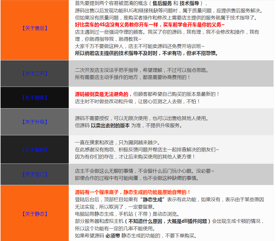Click the line 因为有你们的存在
Viewport: 276px width, 241px height.
pos(135,157)
